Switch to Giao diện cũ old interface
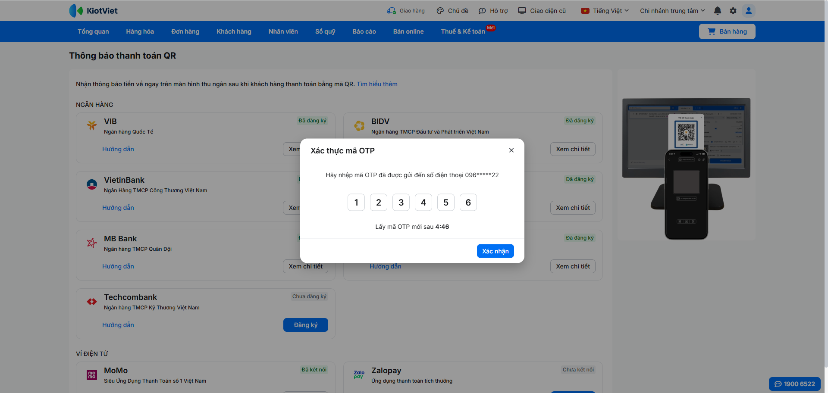Image resolution: width=828 pixels, height=393 pixels. [x=542, y=11]
